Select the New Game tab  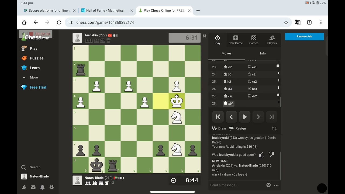pos(236,40)
